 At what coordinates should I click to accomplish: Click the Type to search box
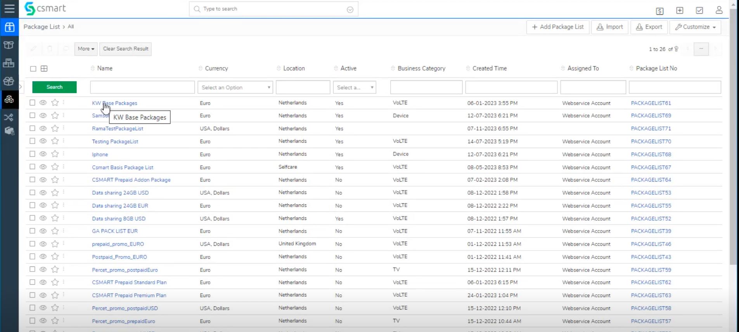pyautogui.click(x=273, y=9)
